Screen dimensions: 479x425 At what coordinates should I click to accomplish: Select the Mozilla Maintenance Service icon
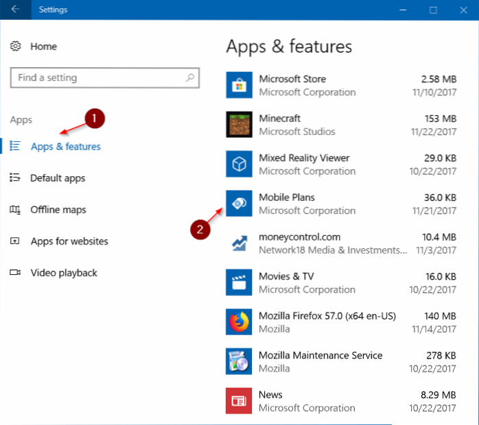click(239, 361)
